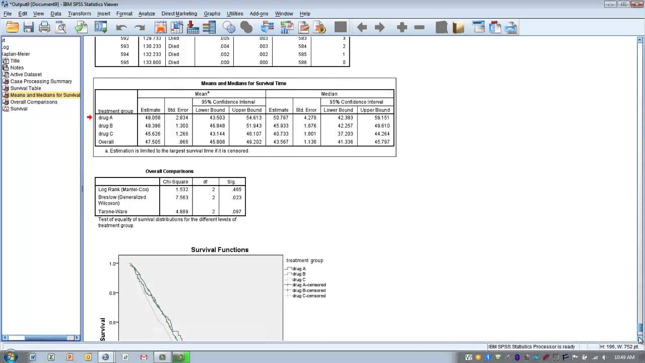Open the Utilities menu

click(235, 14)
